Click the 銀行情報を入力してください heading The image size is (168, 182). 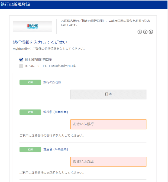(x=40, y=42)
